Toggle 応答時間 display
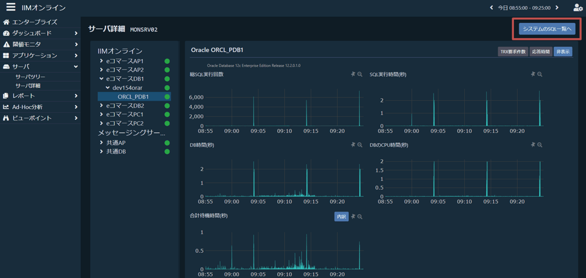 [540, 52]
